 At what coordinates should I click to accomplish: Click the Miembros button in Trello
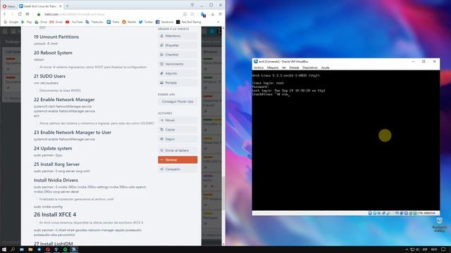click(178, 36)
